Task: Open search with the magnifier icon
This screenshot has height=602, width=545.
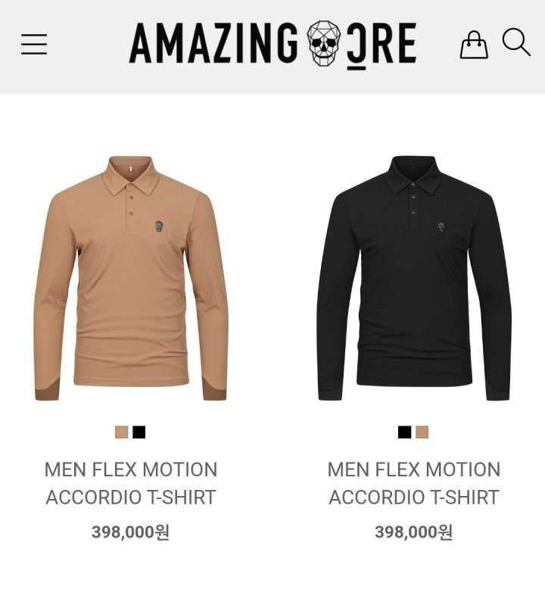Action: (x=516, y=42)
